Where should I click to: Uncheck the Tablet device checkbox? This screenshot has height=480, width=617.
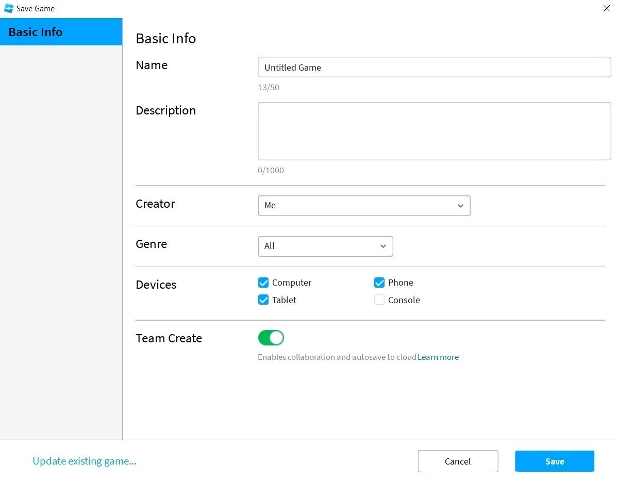tap(263, 300)
